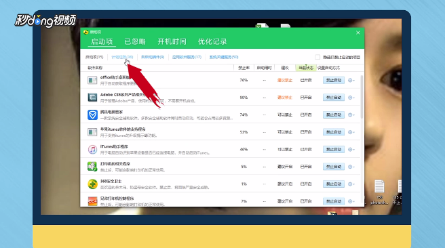Select the 系统关键服务(50) sub-tab
This screenshot has width=445, height=248.
pos(224,57)
